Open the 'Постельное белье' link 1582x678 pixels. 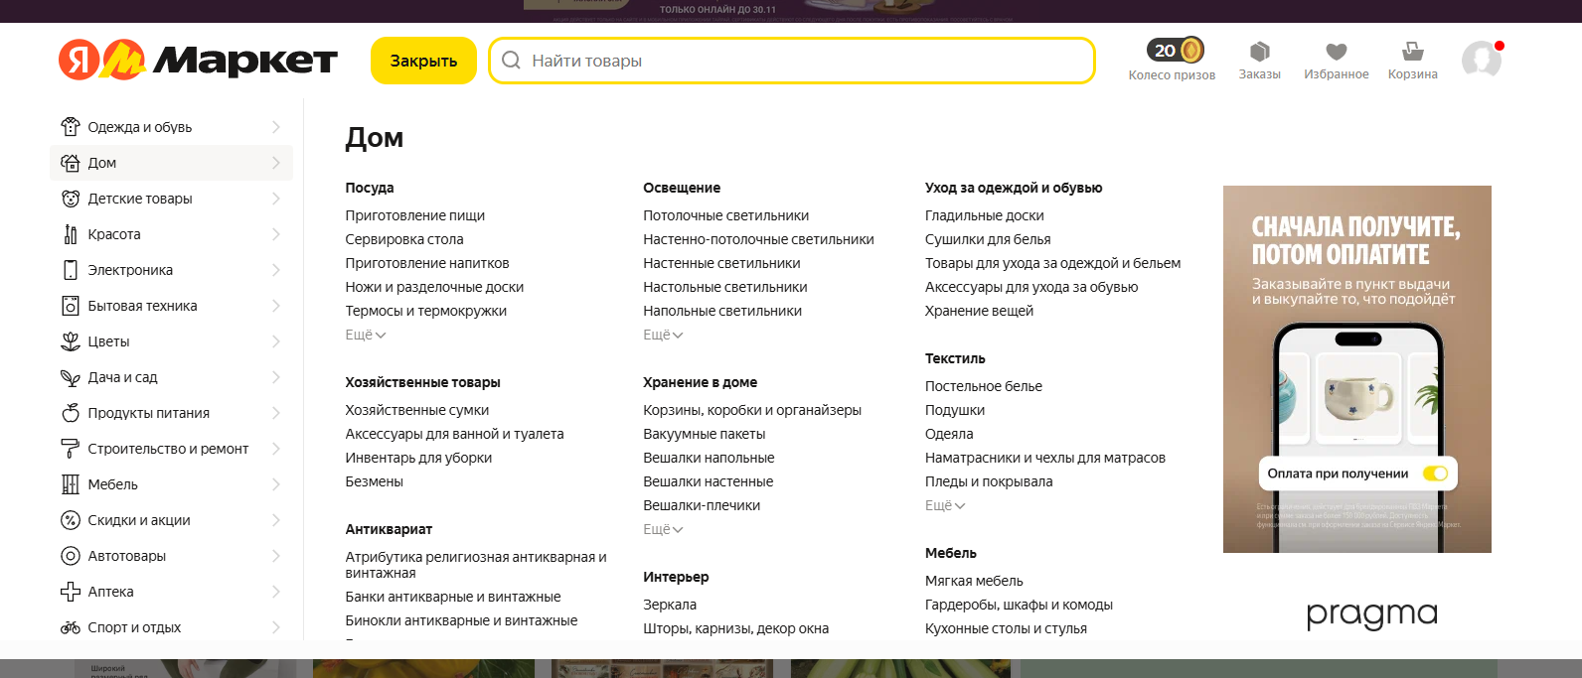[983, 385]
